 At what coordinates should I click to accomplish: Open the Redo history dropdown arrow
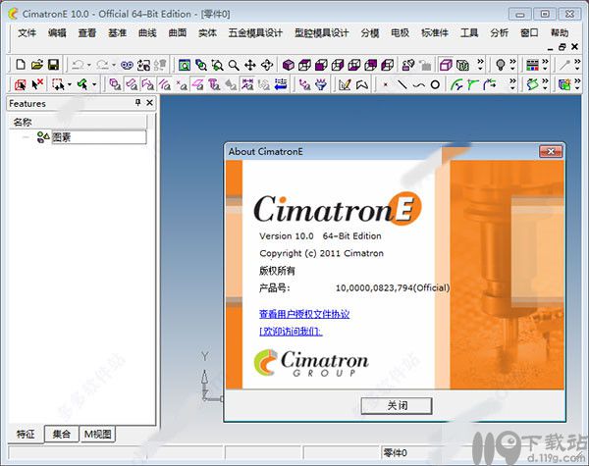(114, 66)
